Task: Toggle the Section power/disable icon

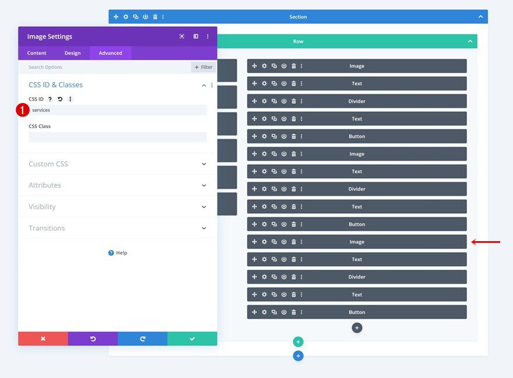Action: (x=145, y=17)
